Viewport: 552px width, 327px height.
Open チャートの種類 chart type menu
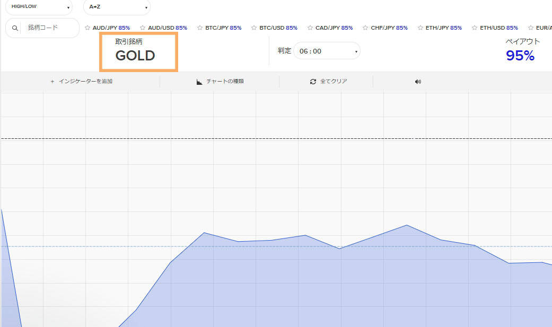tap(220, 82)
